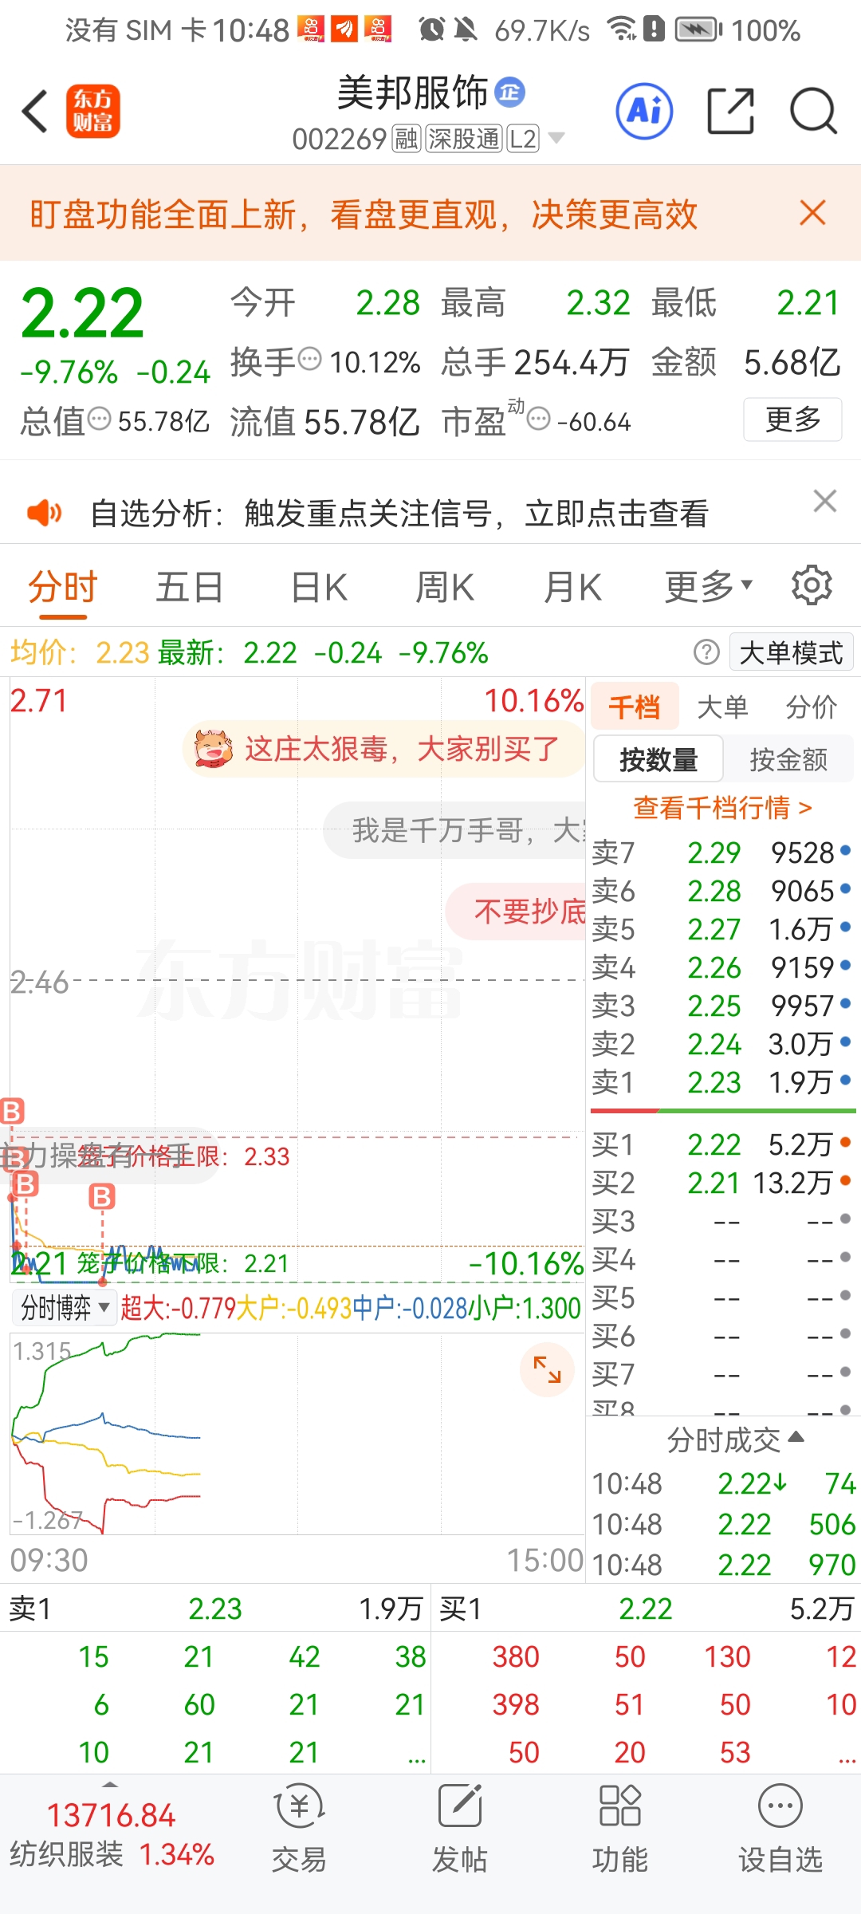Select the 千档 tab
This screenshot has width=861, height=1914.
[x=635, y=707]
